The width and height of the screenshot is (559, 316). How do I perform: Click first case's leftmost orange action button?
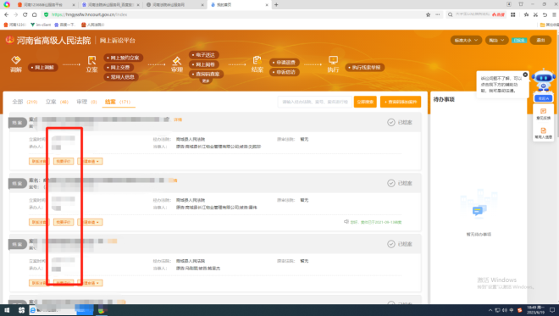click(x=38, y=162)
